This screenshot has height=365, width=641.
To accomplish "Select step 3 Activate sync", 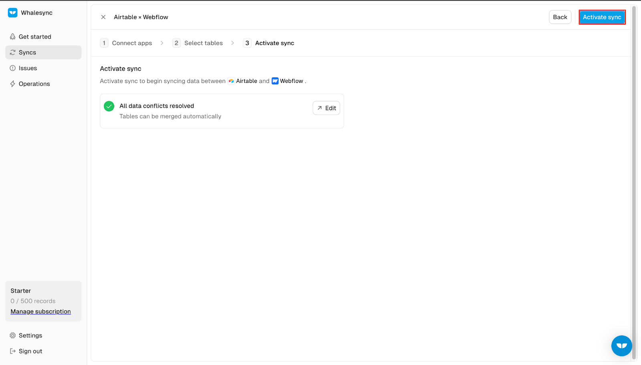I will pyautogui.click(x=269, y=43).
